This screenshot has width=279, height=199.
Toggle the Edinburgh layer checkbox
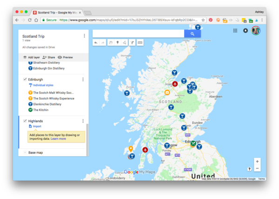click(25, 79)
